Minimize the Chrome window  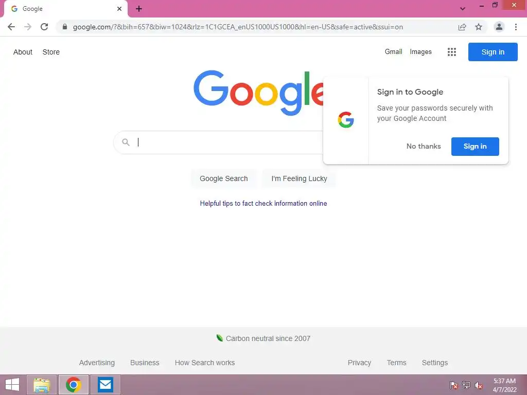coord(482,6)
